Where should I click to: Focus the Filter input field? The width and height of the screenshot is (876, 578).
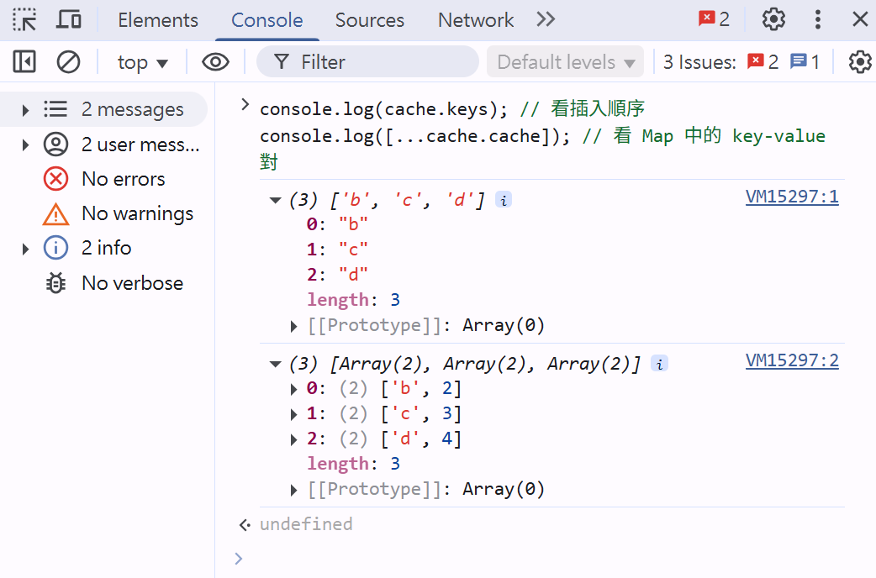[x=367, y=62]
